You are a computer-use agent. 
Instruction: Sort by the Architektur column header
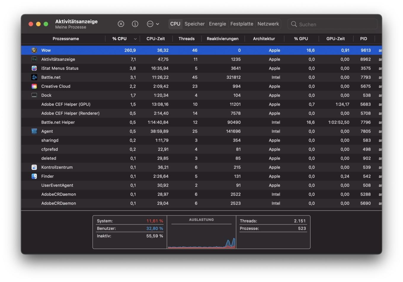point(264,39)
